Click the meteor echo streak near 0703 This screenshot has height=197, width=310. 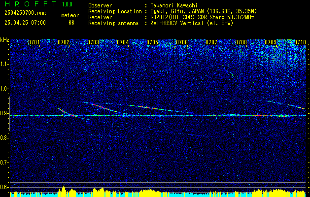[105, 108]
